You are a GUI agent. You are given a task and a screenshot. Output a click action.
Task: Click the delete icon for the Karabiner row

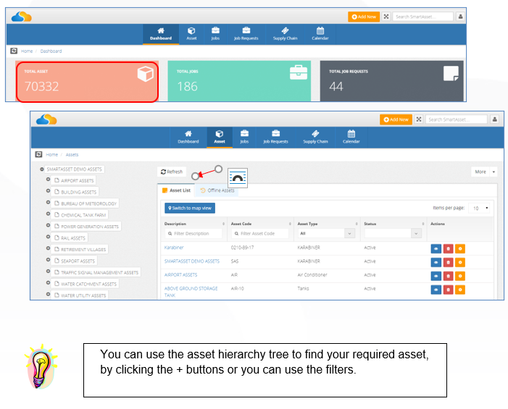(x=448, y=248)
